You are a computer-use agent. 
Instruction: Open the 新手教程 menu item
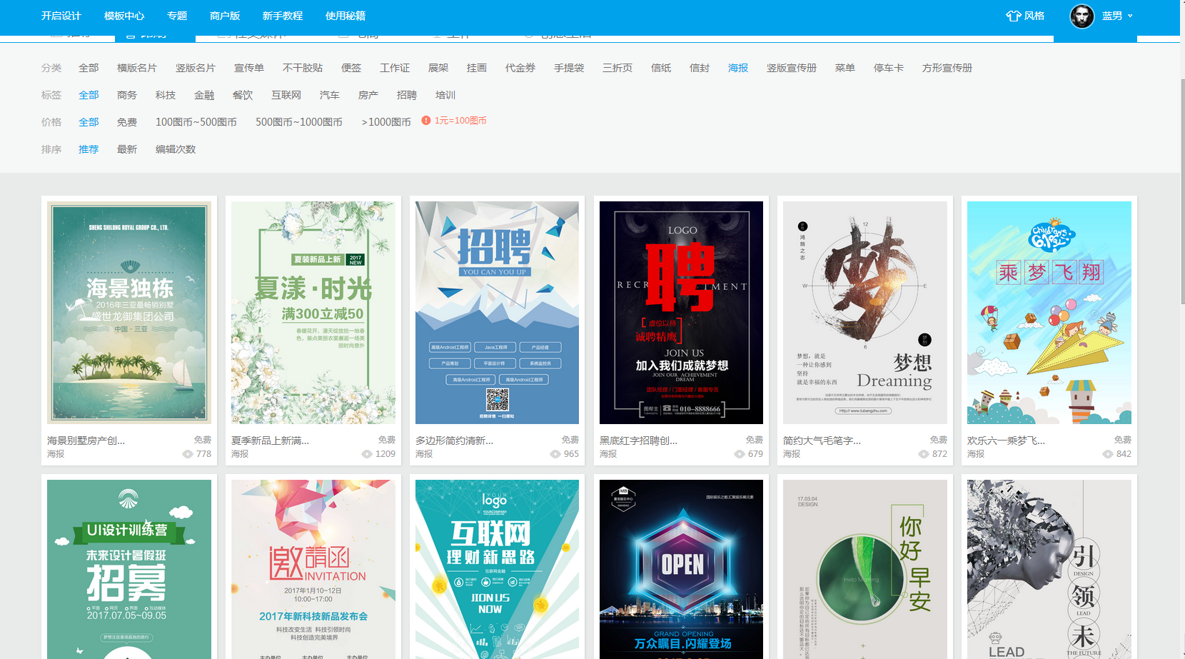tap(283, 16)
